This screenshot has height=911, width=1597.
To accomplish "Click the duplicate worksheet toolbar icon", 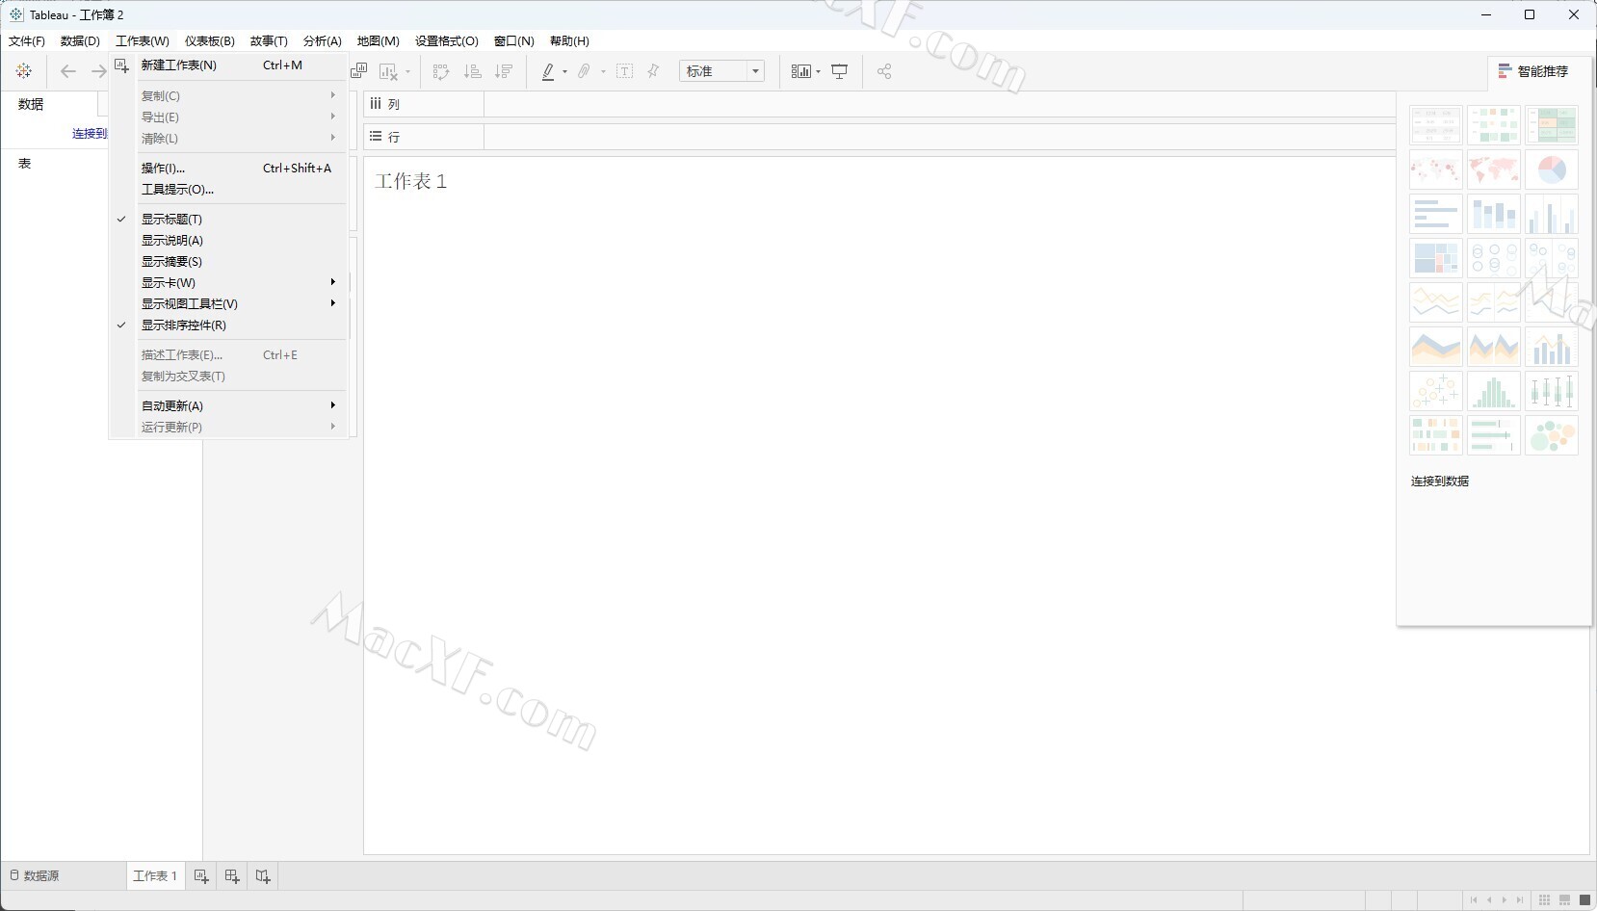I will (x=359, y=71).
